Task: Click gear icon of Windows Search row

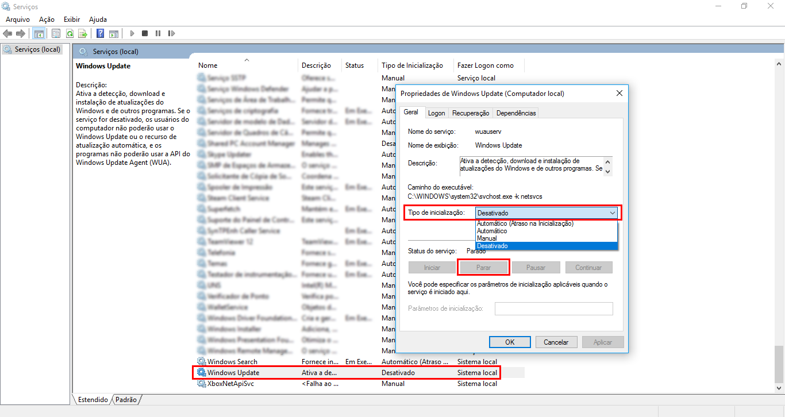Action: 201,361
